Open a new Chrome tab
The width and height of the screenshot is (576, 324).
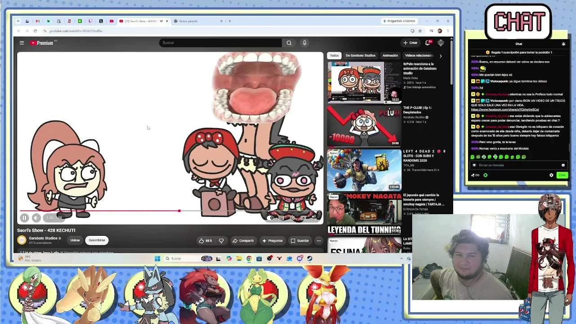point(229,21)
